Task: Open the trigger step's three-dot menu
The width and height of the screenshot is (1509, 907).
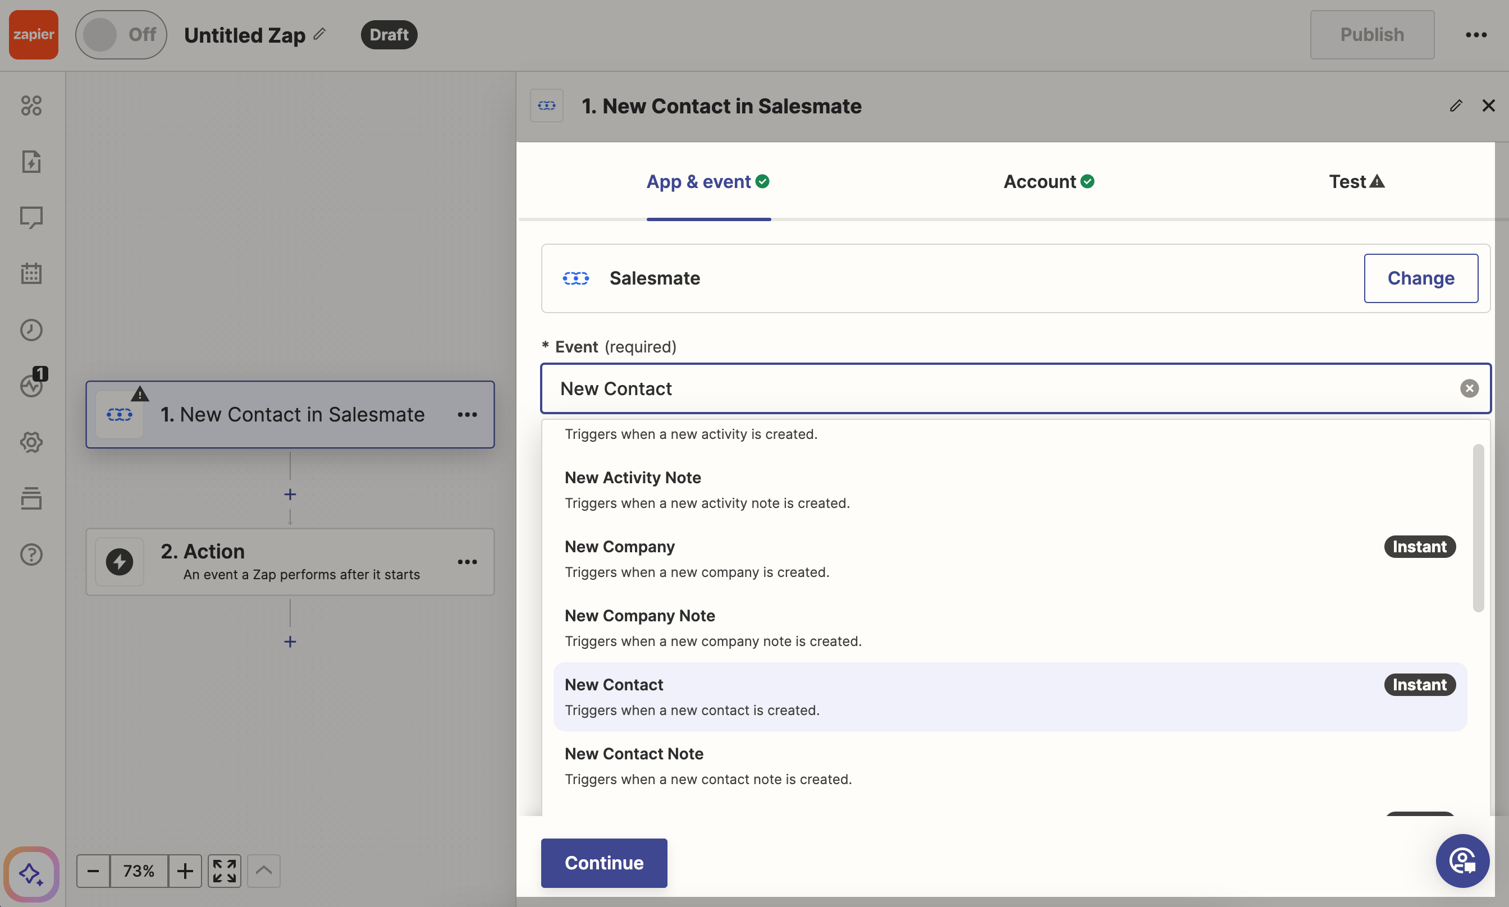Action: click(x=468, y=414)
